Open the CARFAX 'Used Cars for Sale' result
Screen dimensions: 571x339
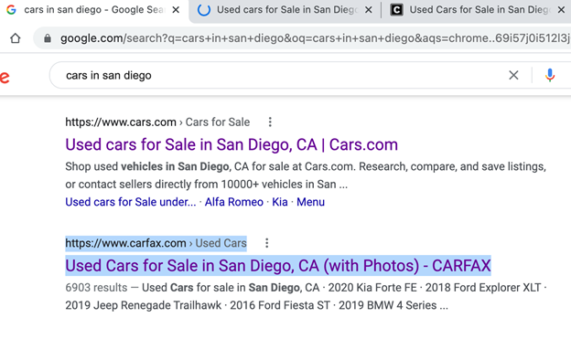click(278, 266)
